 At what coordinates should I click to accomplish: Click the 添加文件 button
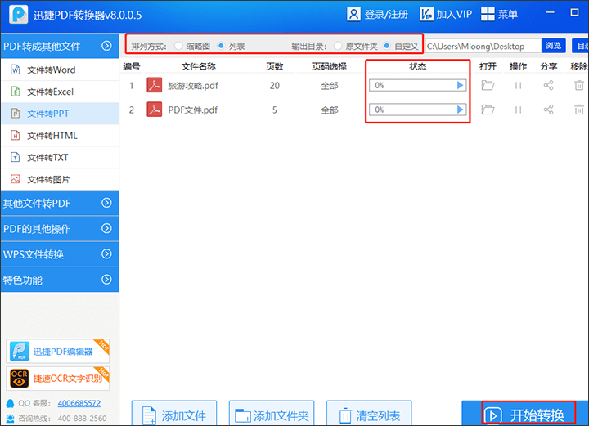coord(174,414)
